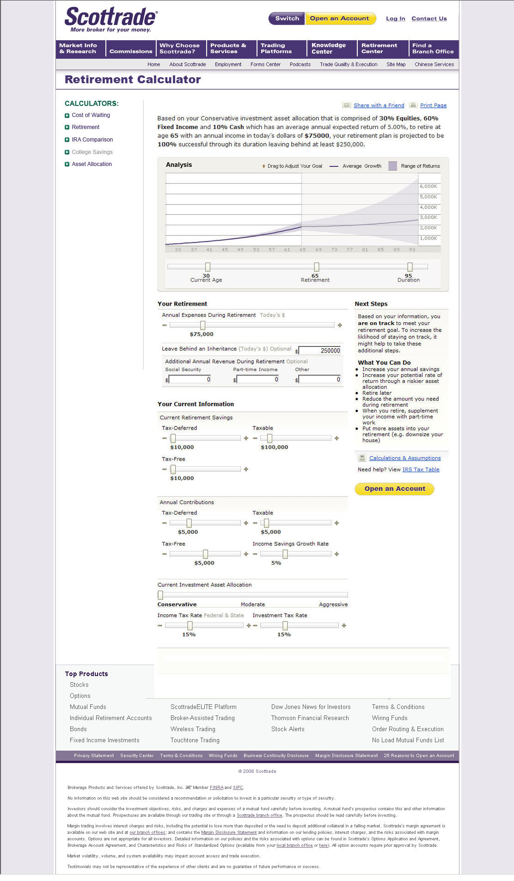The height and width of the screenshot is (881, 514).
Task: Click the Annual Expenses slider handle
Action: [x=202, y=325]
